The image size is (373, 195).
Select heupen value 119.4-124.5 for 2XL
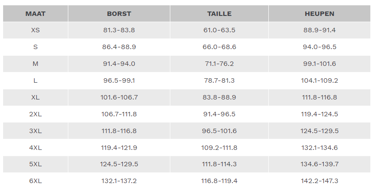(319, 114)
